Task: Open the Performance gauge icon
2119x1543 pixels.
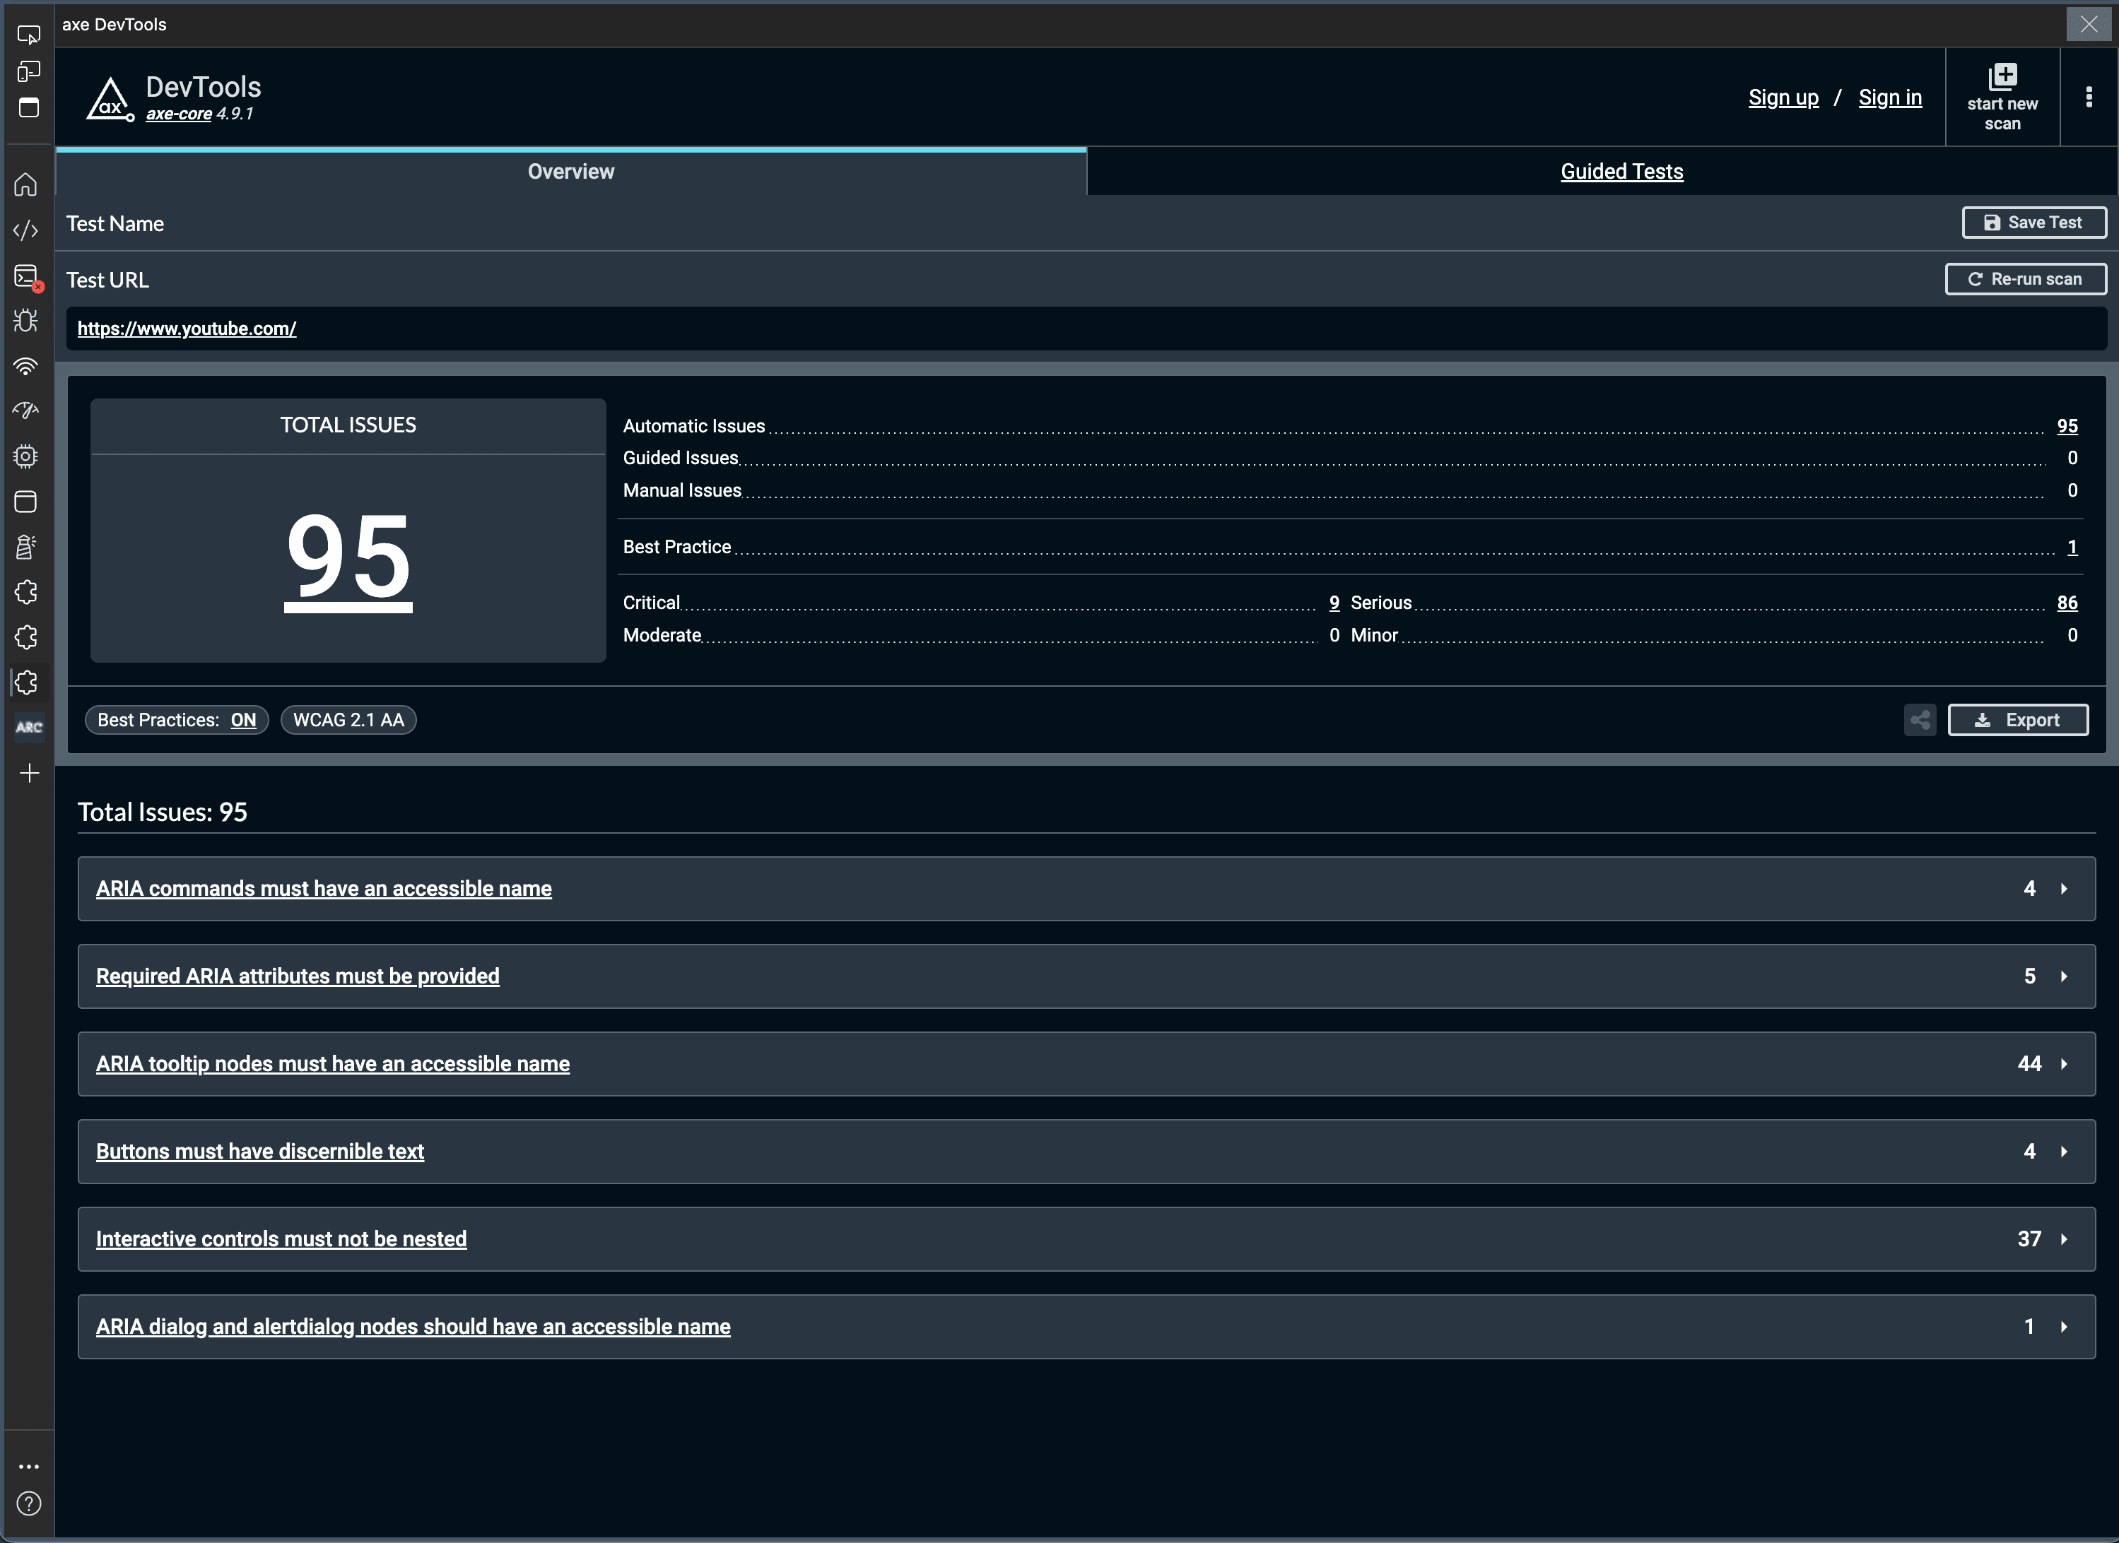Action: click(26, 411)
